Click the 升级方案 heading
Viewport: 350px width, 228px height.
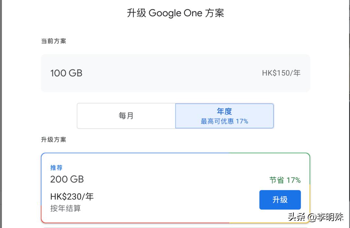(x=53, y=139)
